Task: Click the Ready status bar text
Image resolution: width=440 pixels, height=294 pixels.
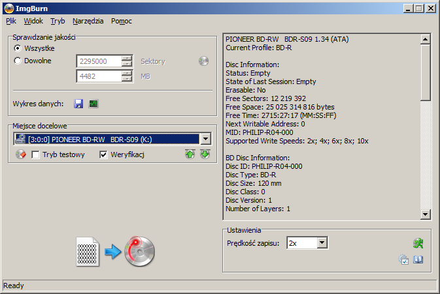Action: [14, 286]
